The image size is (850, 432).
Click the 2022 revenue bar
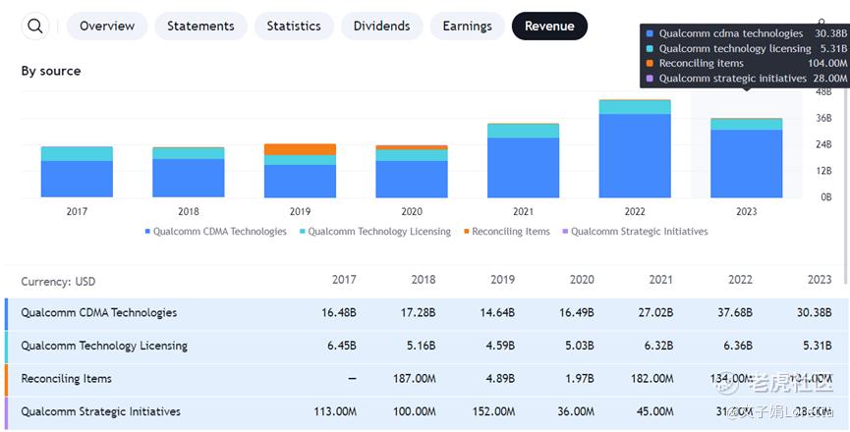[635, 148]
